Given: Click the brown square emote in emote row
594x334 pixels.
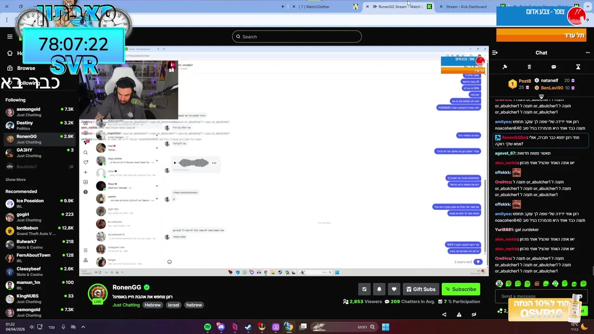Looking at the screenshot, I should [537, 283].
